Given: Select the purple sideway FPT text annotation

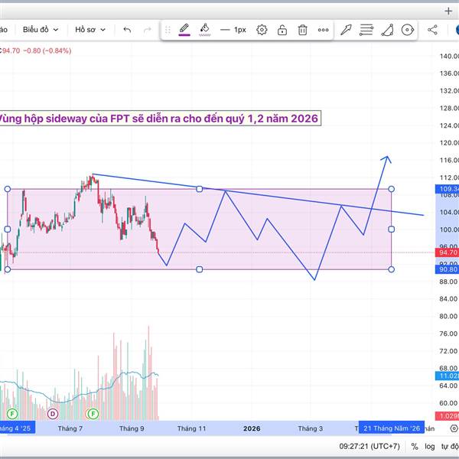Looking at the screenshot, I should pos(159,119).
